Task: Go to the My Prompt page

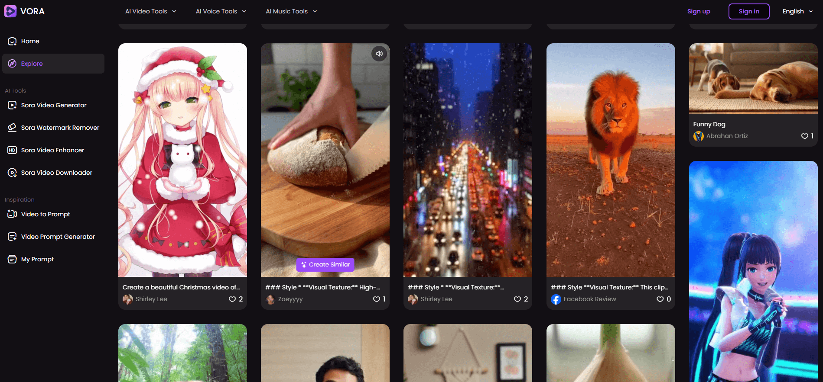Action: (37, 259)
